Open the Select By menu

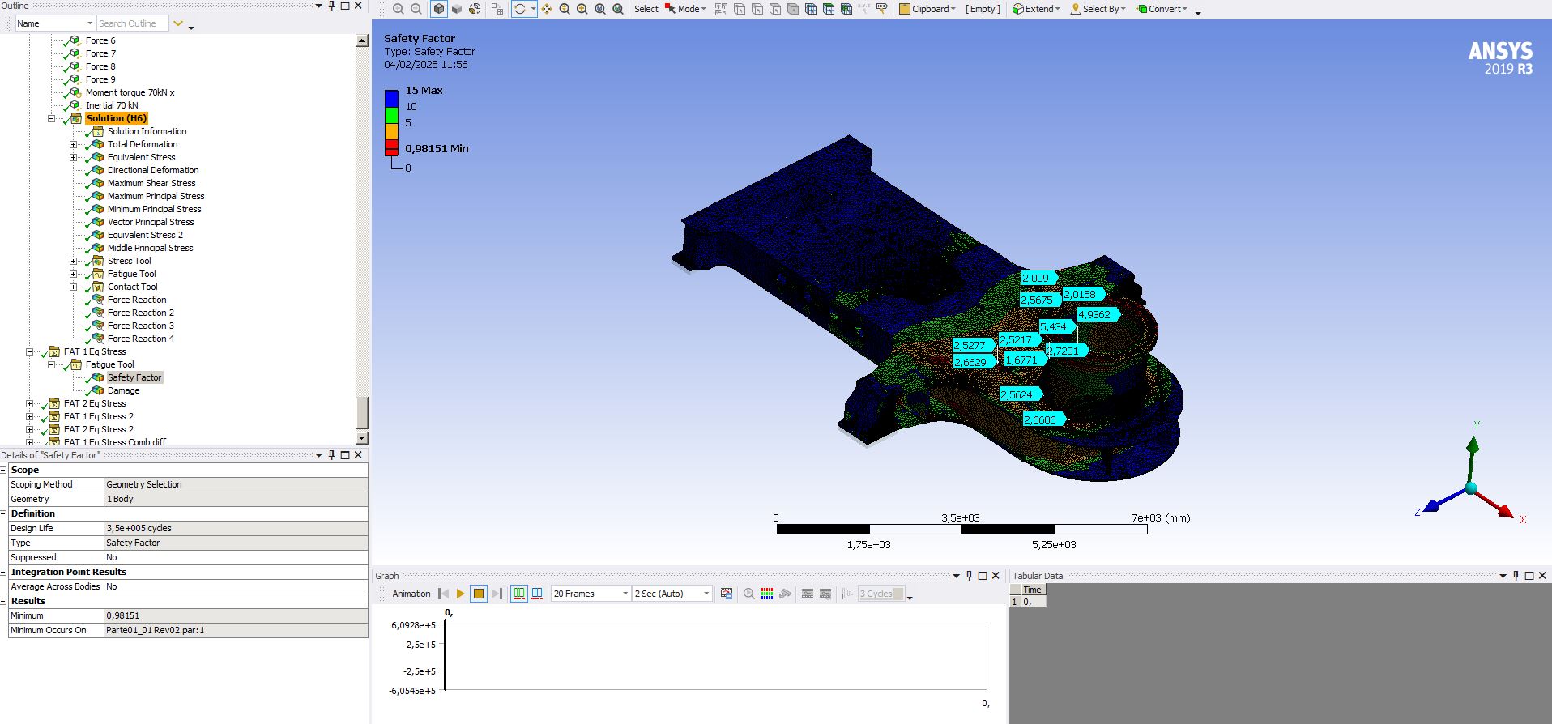point(1098,9)
